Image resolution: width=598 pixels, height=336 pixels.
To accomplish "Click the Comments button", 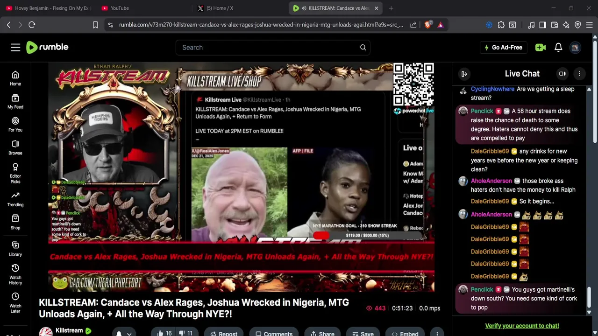I will (274, 333).
